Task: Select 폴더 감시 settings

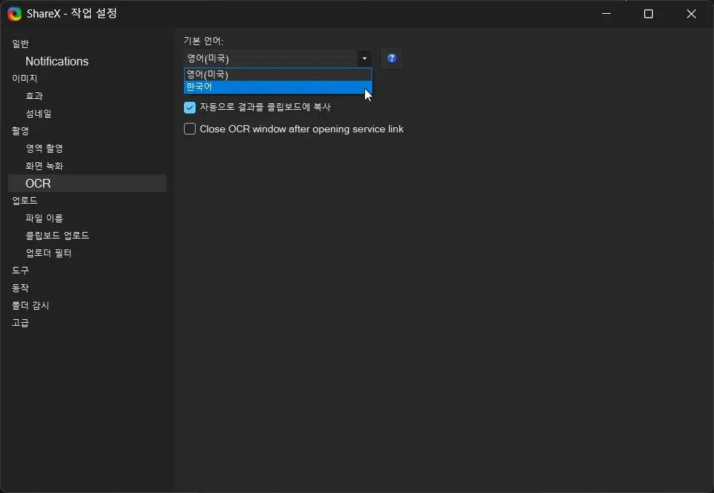Action: point(31,305)
